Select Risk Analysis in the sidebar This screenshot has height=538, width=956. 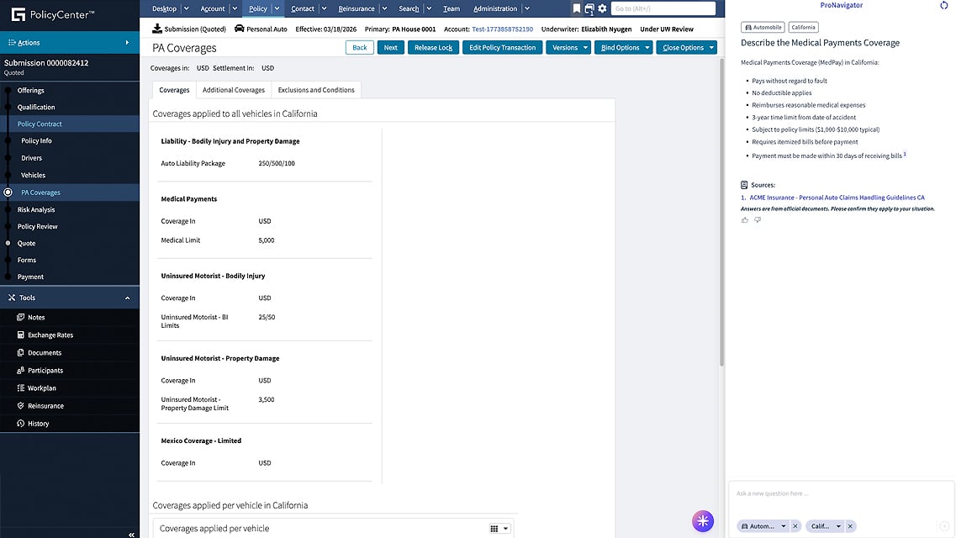[36, 209]
